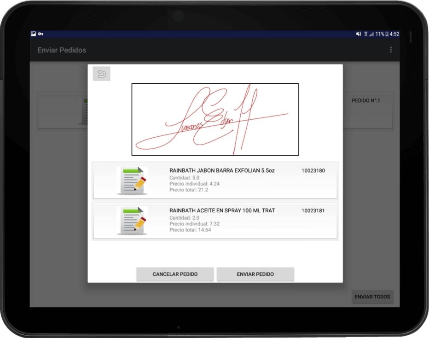The height and width of the screenshot is (338, 429).
Task: Tap the back arrow icon in the dialog
Action: 101,74
